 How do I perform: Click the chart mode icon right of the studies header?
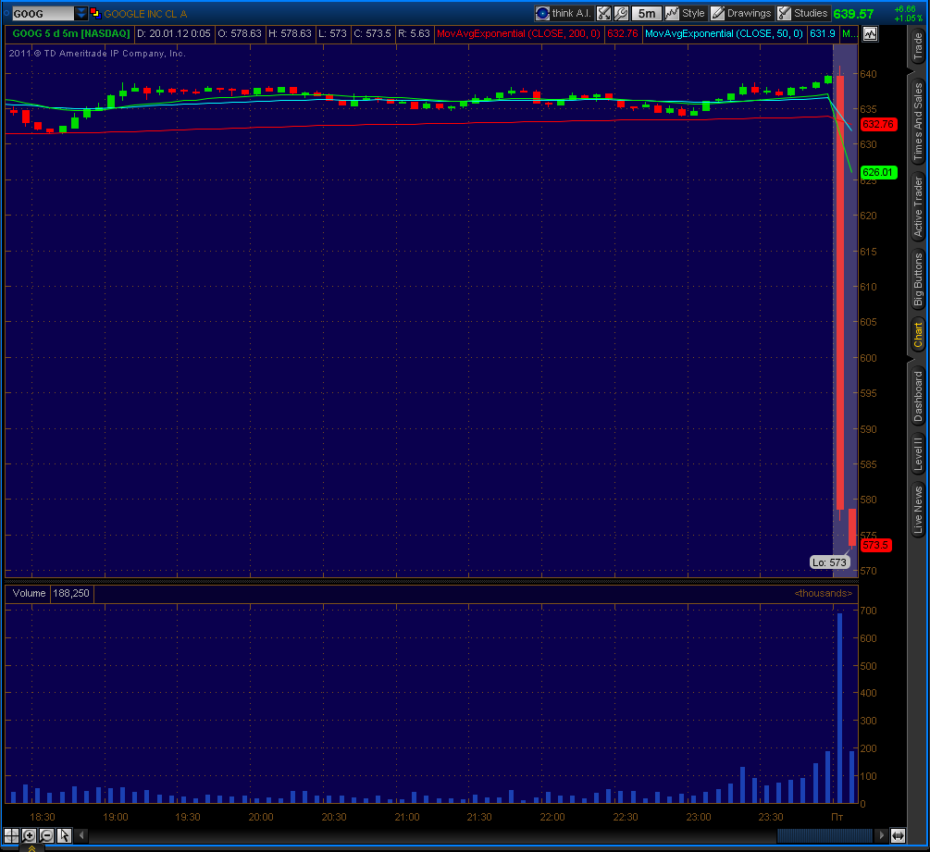(x=870, y=34)
